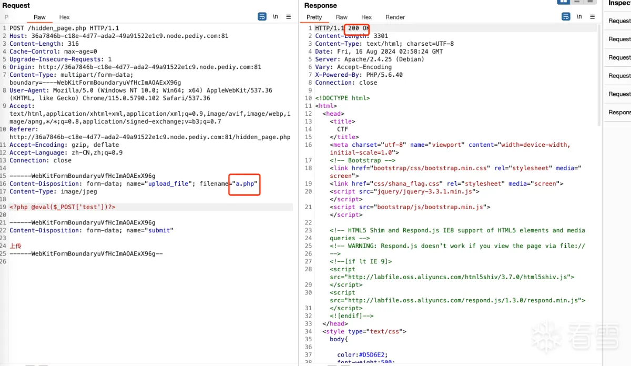631x366 pixels.
Task: Click the Referer header label
Action: pyautogui.click(x=24, y=130)
